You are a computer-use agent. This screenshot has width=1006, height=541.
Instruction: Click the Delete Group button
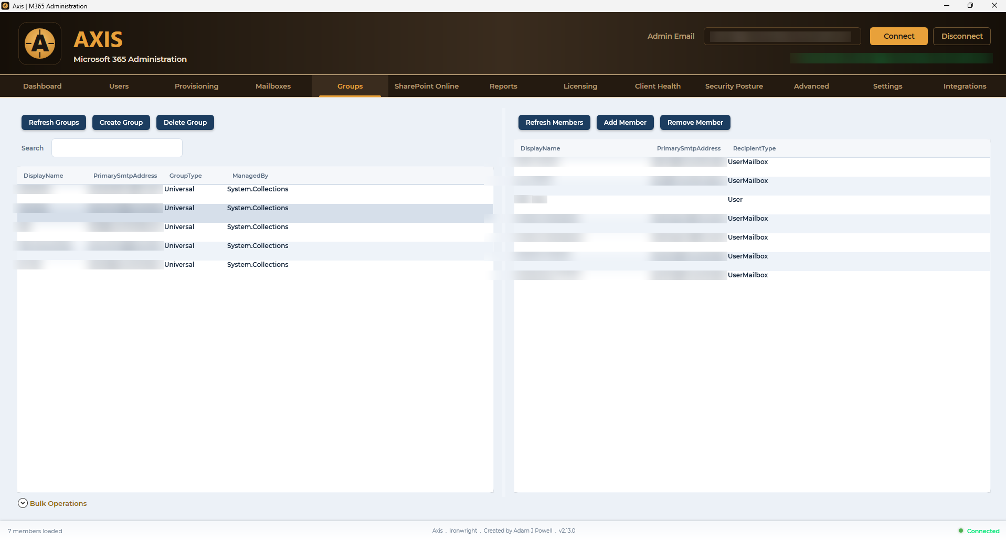tap(185, 123)
